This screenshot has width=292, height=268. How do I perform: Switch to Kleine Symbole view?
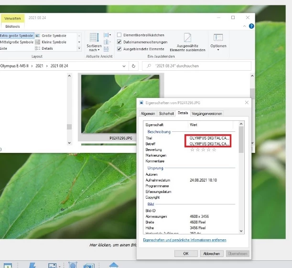tap(51, 42)
